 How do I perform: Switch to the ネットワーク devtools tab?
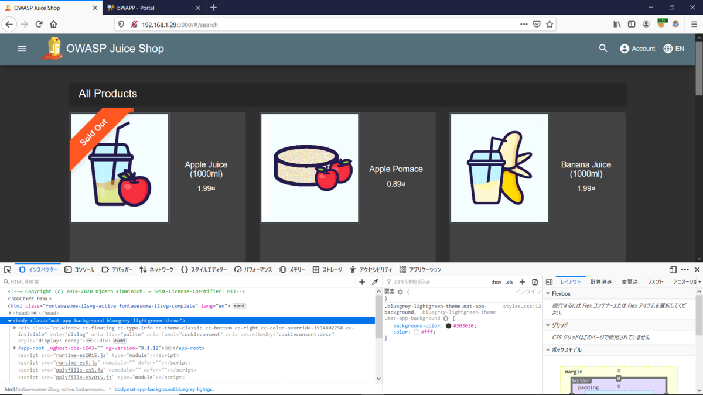pos(156,270)
